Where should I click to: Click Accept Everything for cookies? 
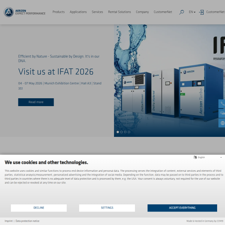pos(182,208)
